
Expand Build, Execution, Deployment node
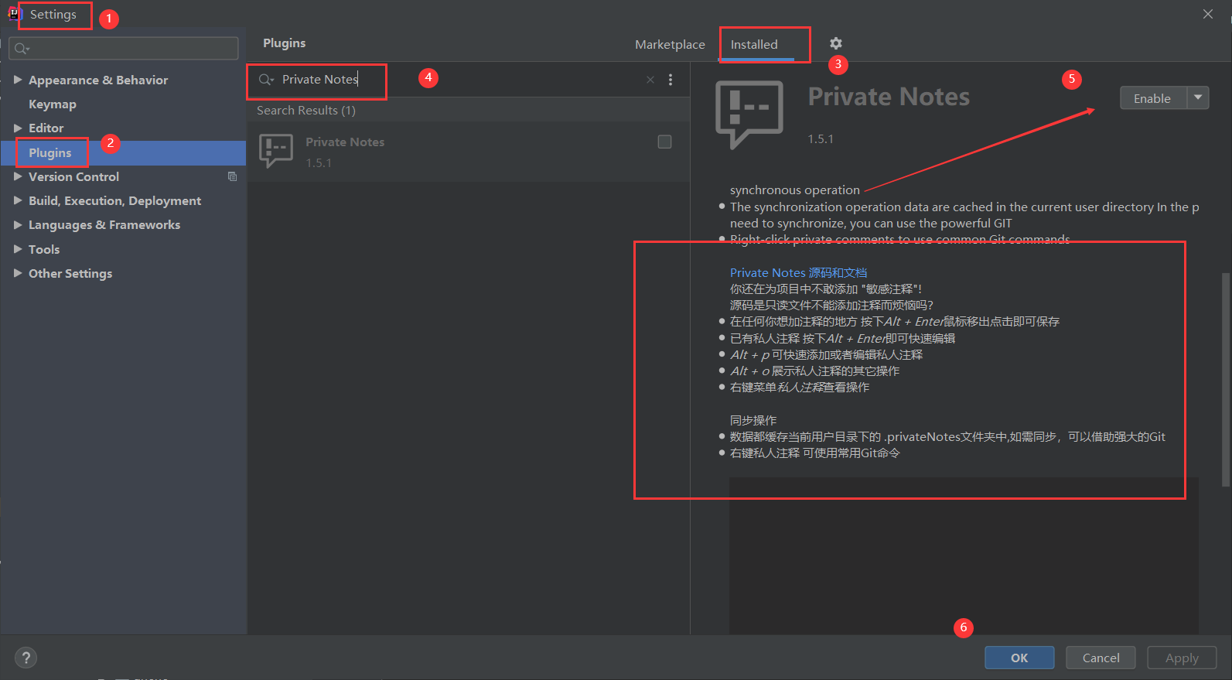[x=18, y=200]
